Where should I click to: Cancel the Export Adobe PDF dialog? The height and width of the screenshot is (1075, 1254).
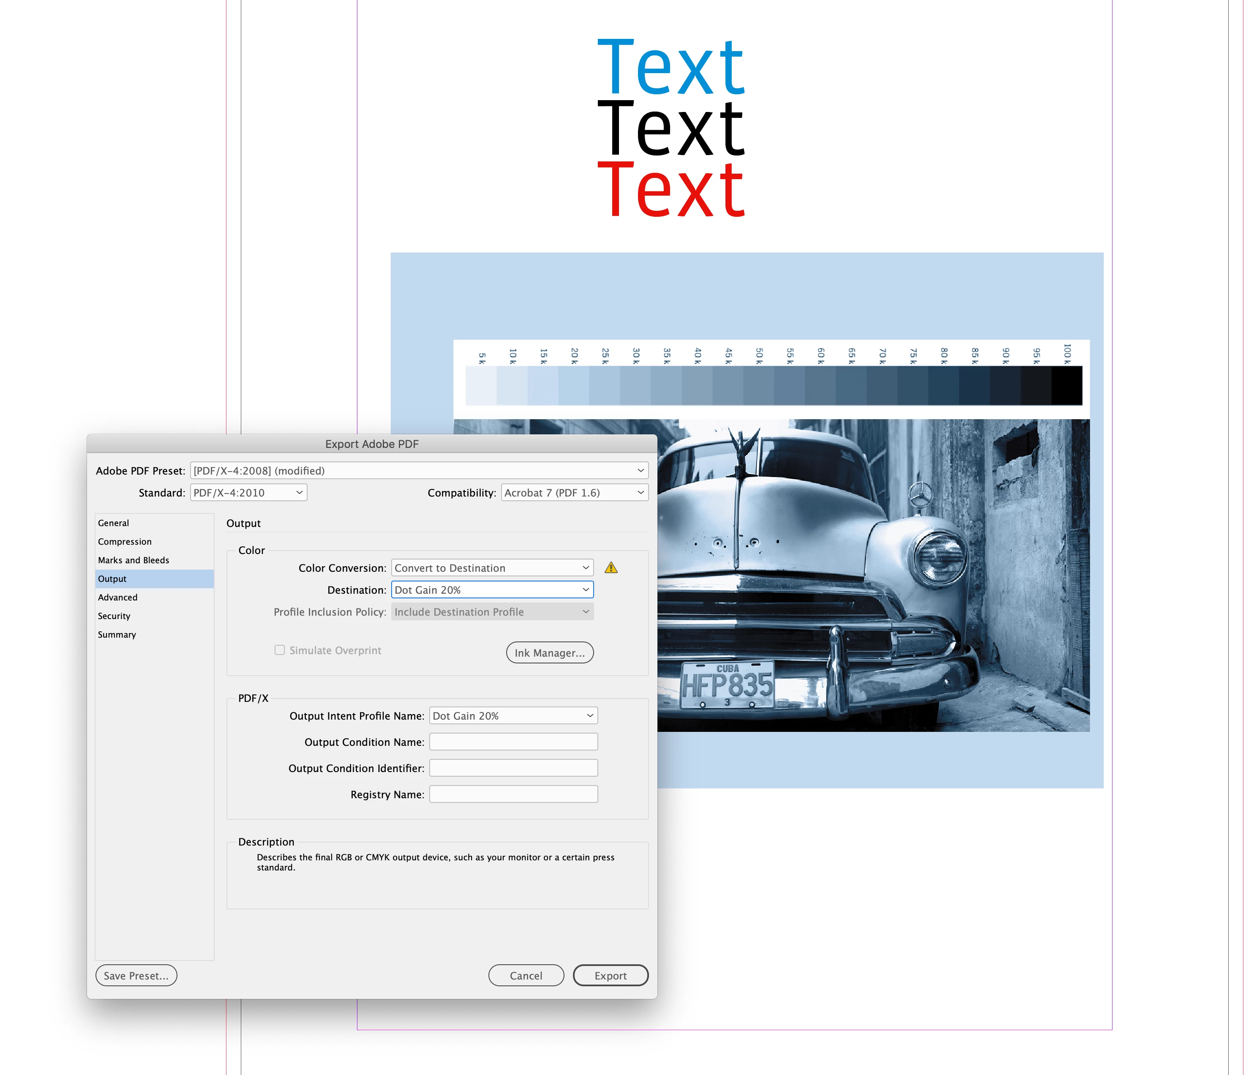click(526, 975)
